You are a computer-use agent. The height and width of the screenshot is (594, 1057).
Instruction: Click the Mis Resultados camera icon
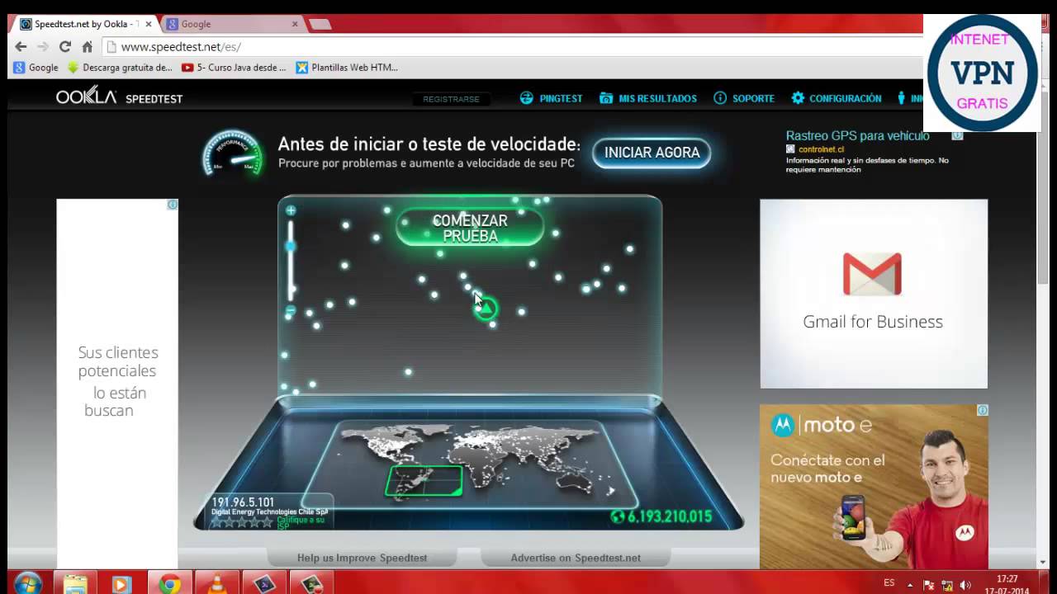point(606,98)
